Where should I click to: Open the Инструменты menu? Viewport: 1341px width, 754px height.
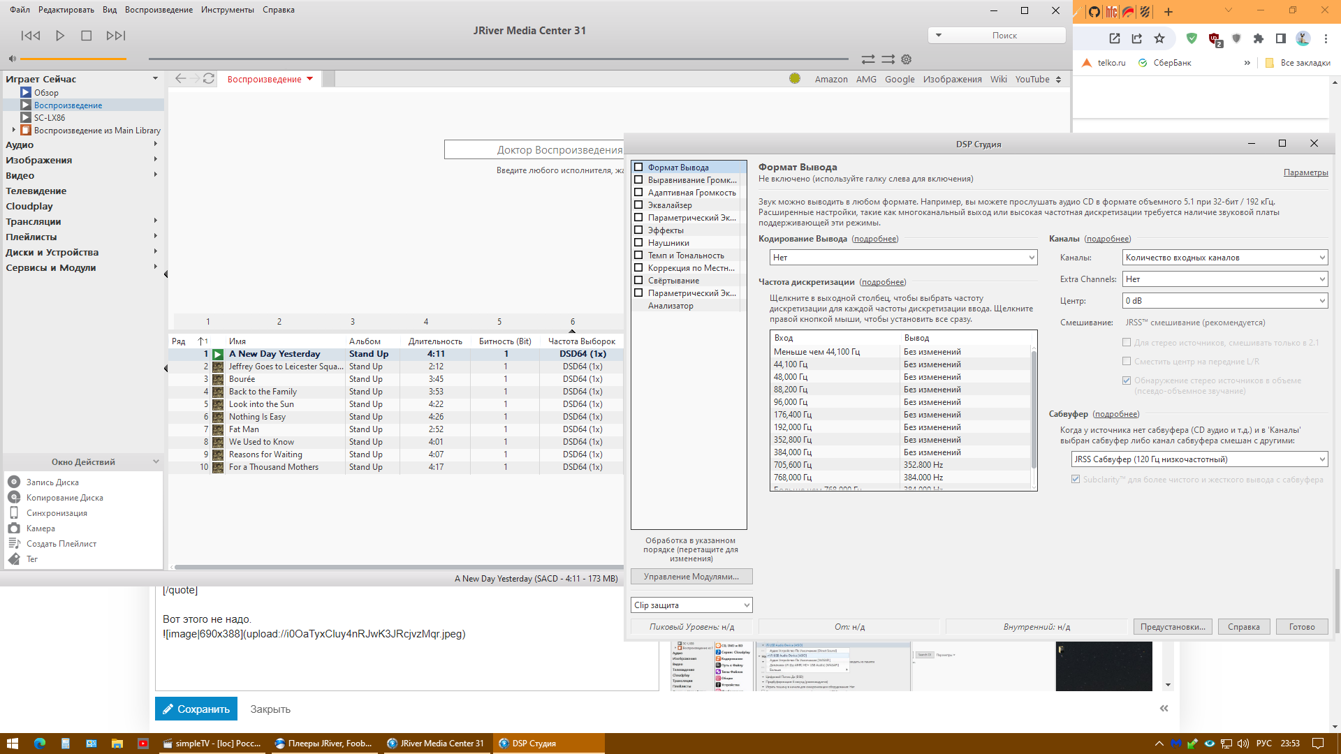(227, 10)
